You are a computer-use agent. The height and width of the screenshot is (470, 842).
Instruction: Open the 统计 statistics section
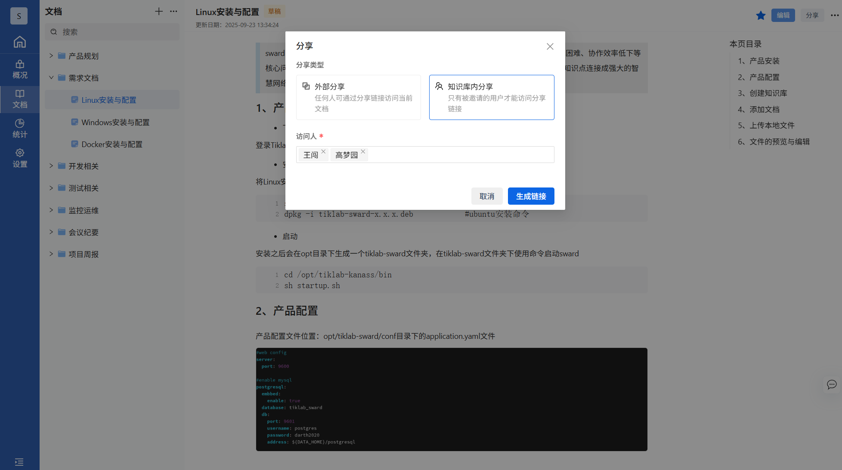coord(20,129)
